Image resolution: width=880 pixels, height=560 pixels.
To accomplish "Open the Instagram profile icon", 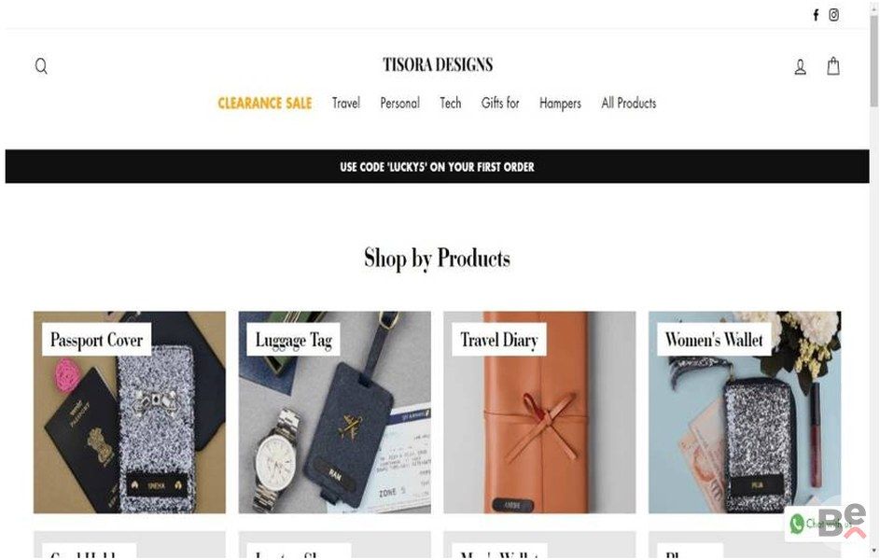I will [834, 15].
